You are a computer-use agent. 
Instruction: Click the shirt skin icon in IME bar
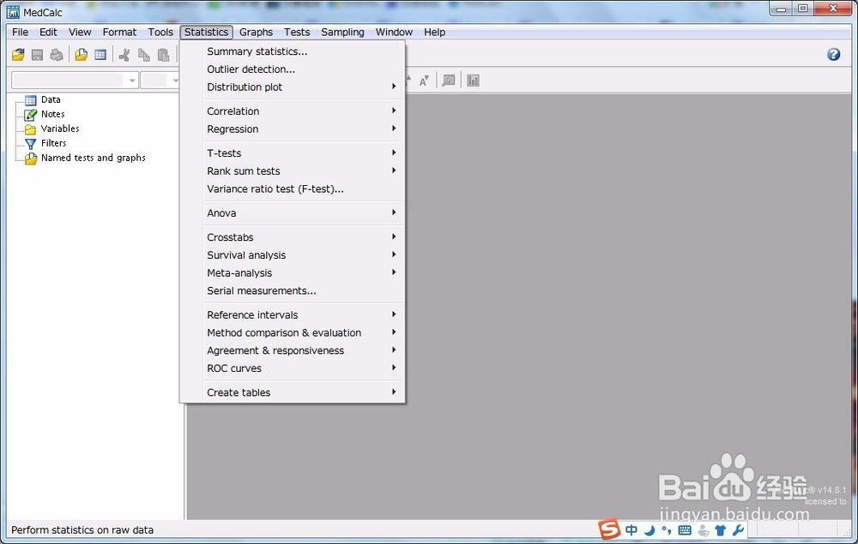click(x=720, y=529)
